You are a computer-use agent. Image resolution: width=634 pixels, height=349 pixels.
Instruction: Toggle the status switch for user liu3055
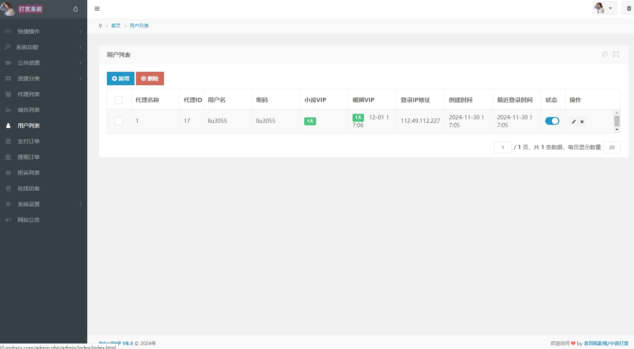[x=552, y=121]
